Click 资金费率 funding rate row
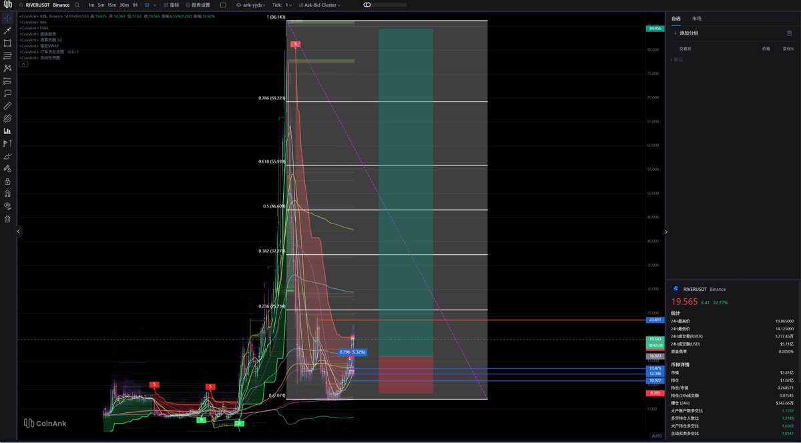 pos(732,351)
